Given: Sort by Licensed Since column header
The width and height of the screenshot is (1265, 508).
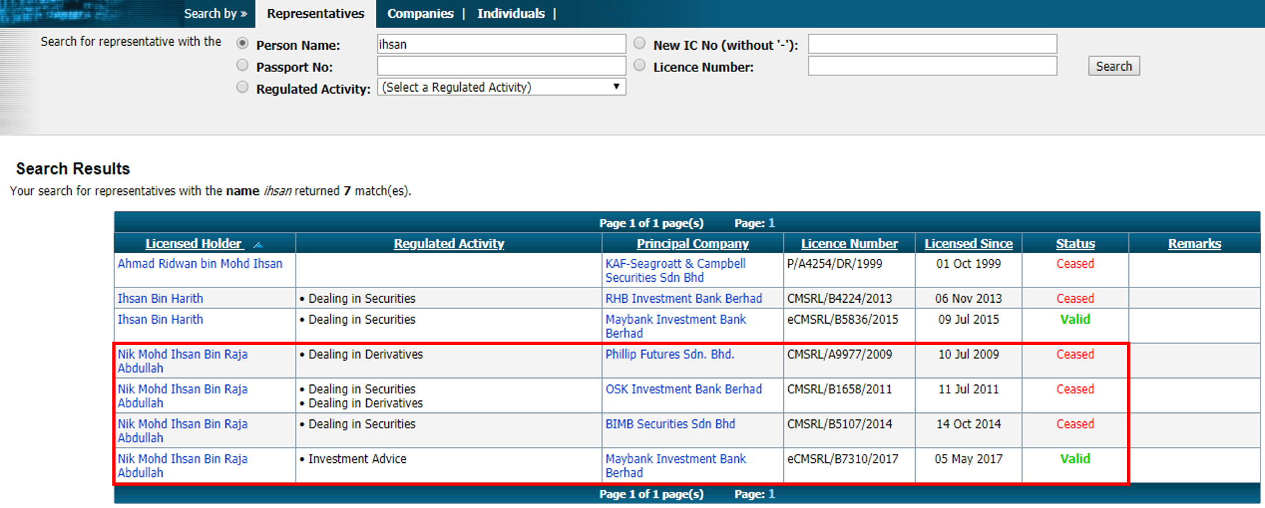Looking at the screenshot, I should (x=968, y=243).
